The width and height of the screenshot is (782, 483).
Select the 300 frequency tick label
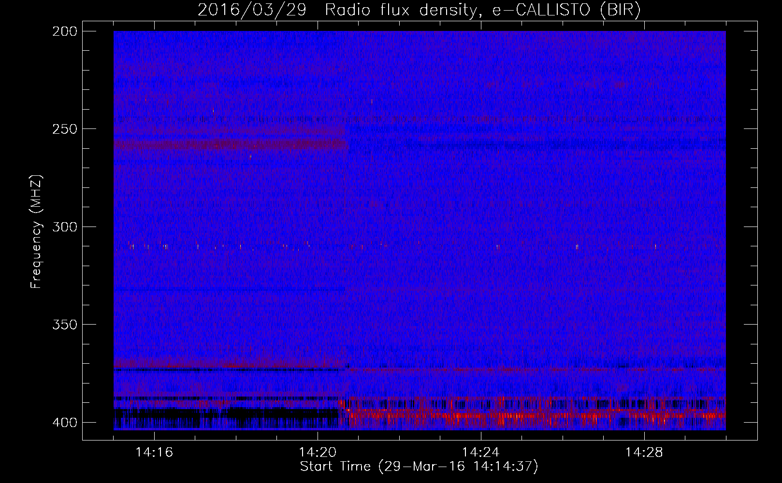(64, 227)
